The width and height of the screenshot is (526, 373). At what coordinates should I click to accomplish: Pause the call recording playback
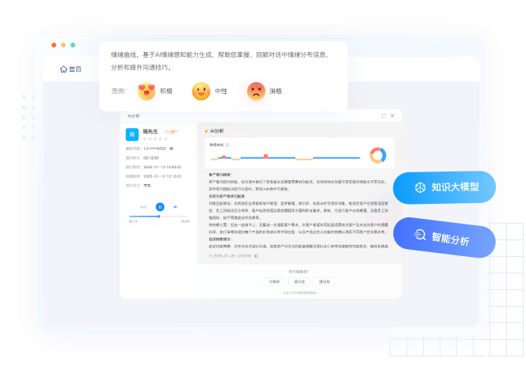[x=159, y=207]
